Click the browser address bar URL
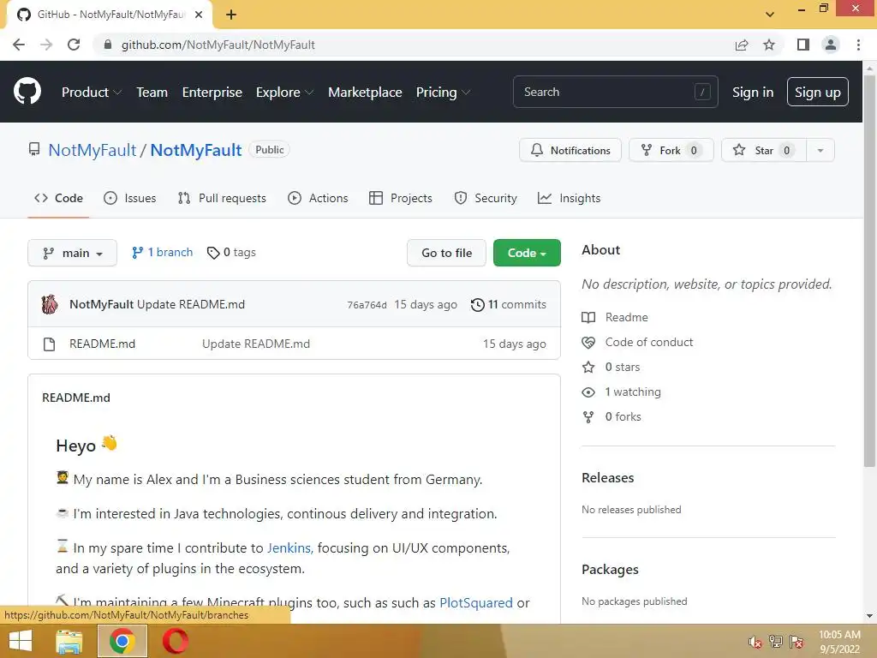Viewport: 877px width, 658px height. click(218, 45)
